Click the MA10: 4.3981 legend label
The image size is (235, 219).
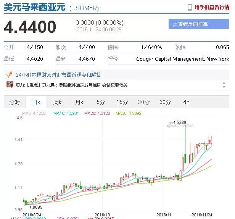[66, 113]
